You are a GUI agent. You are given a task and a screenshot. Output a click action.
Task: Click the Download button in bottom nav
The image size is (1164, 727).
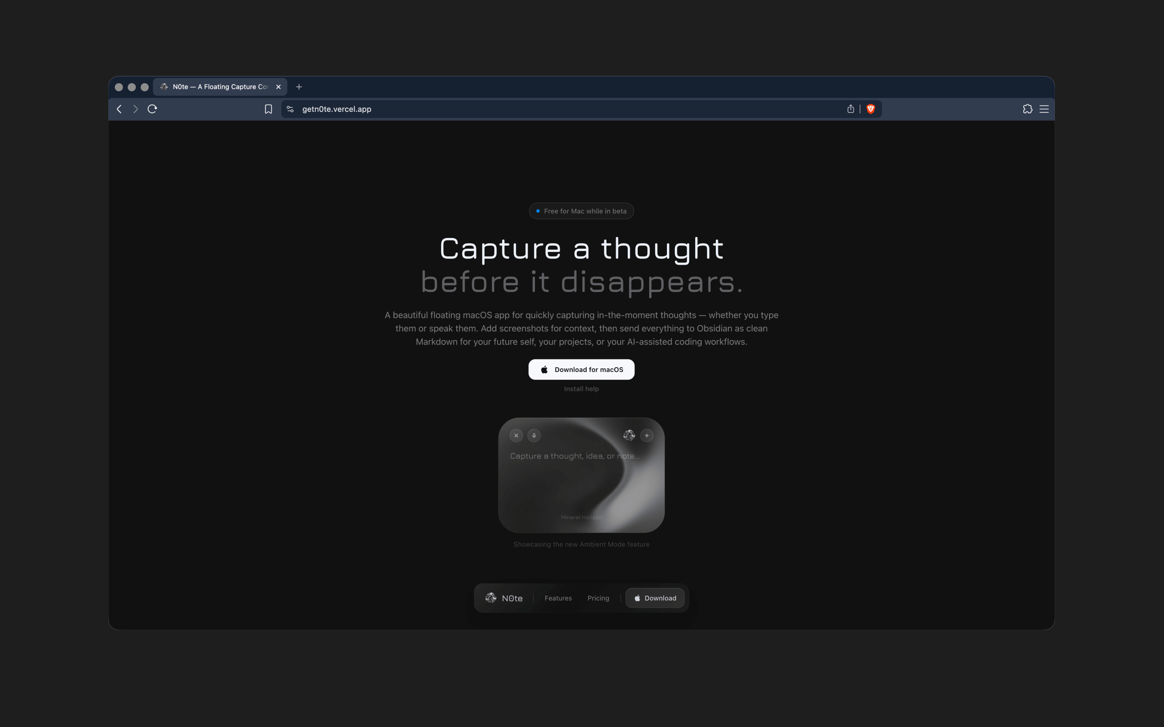tap(655, 598)
